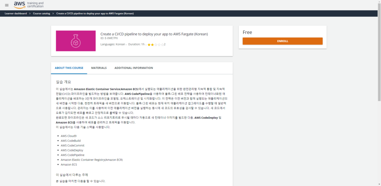Click the 실습 개요 heading

[x=63, y=82]
